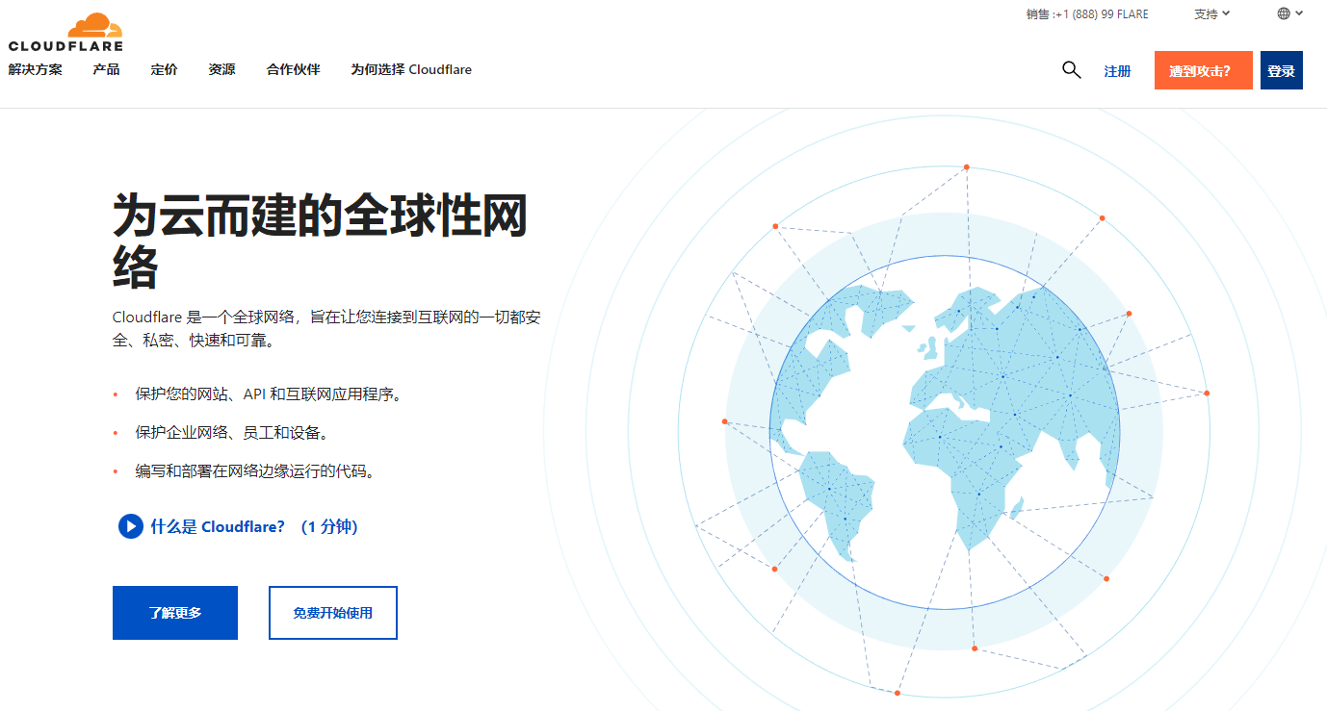Screen dimensions: 1327x711
Task: Expand the 支持 dropdown
Action: [x=1212, y=13]
